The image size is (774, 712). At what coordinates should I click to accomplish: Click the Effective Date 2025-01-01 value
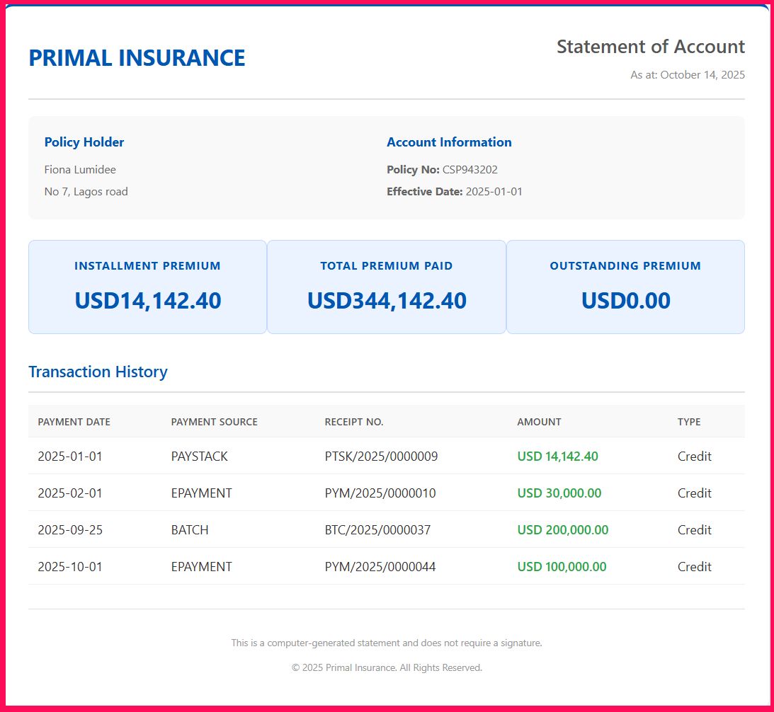[x=494, y=192]
